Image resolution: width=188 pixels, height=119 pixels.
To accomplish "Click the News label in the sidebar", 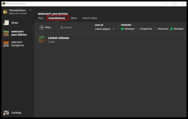I will [x=15, y=23].
